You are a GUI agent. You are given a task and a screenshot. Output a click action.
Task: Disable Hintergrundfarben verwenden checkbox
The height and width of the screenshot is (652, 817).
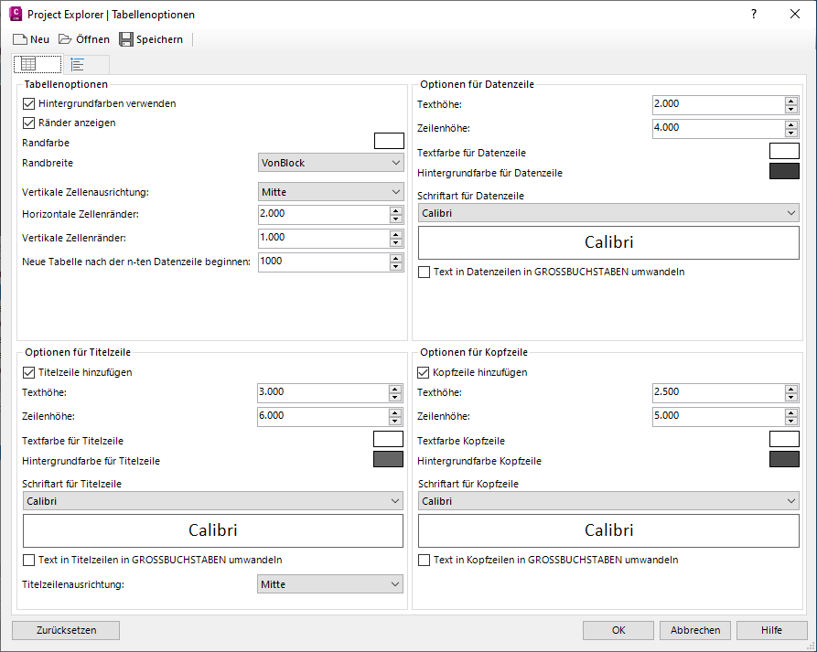(x=28, y=104)
